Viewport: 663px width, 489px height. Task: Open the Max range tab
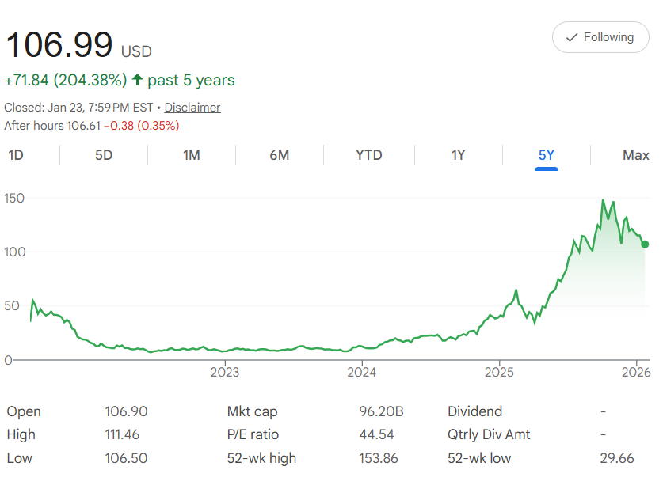(635, 155)
